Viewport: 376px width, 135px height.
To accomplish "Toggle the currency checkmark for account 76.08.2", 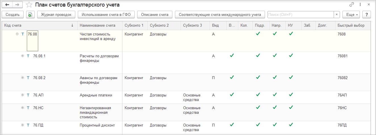I will [x=232, y=77].
